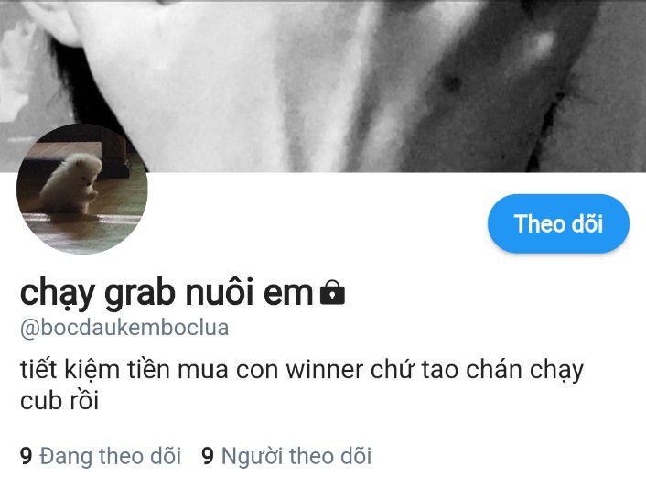
Task: Click the word winner in the bio
Action: tap(325, 370)
